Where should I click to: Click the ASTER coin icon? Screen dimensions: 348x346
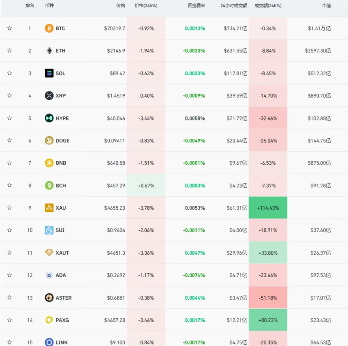[x=49, y=297]
